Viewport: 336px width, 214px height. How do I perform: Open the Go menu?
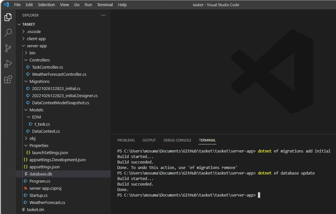77,5
